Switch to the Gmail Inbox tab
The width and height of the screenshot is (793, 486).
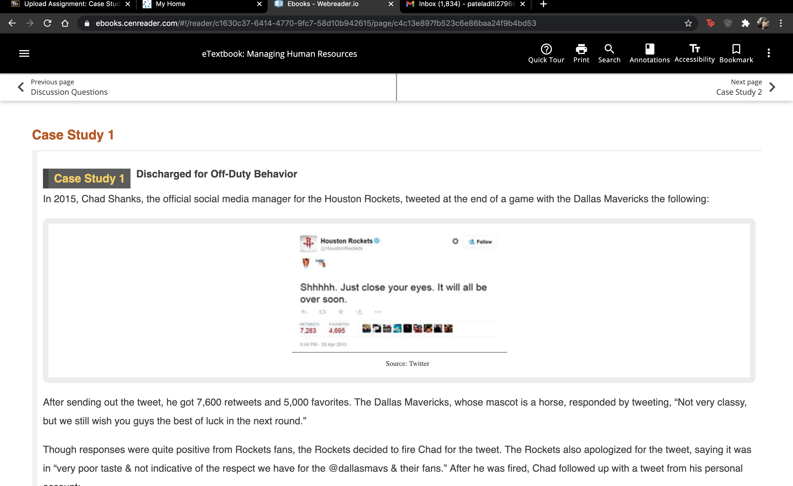tap(465, 4)
